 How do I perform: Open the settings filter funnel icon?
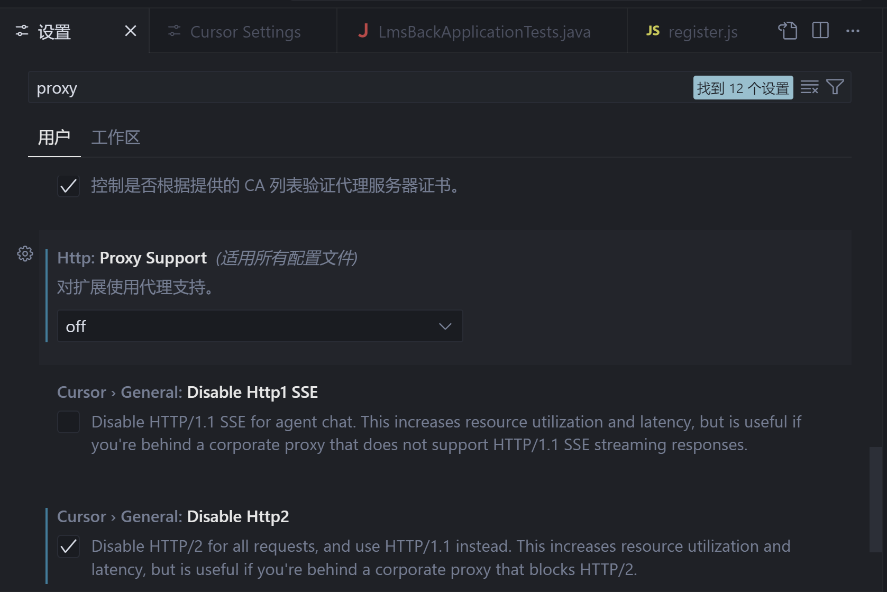(835, 87)
